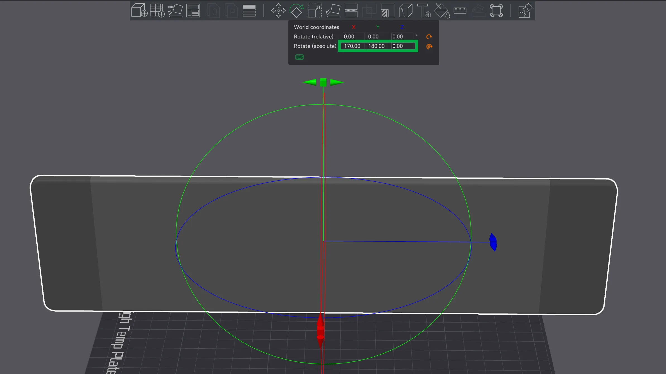Open the Supports painting tool
Image resolution: width=666 pixels, height=374 pixels.
tap(387, 11)
